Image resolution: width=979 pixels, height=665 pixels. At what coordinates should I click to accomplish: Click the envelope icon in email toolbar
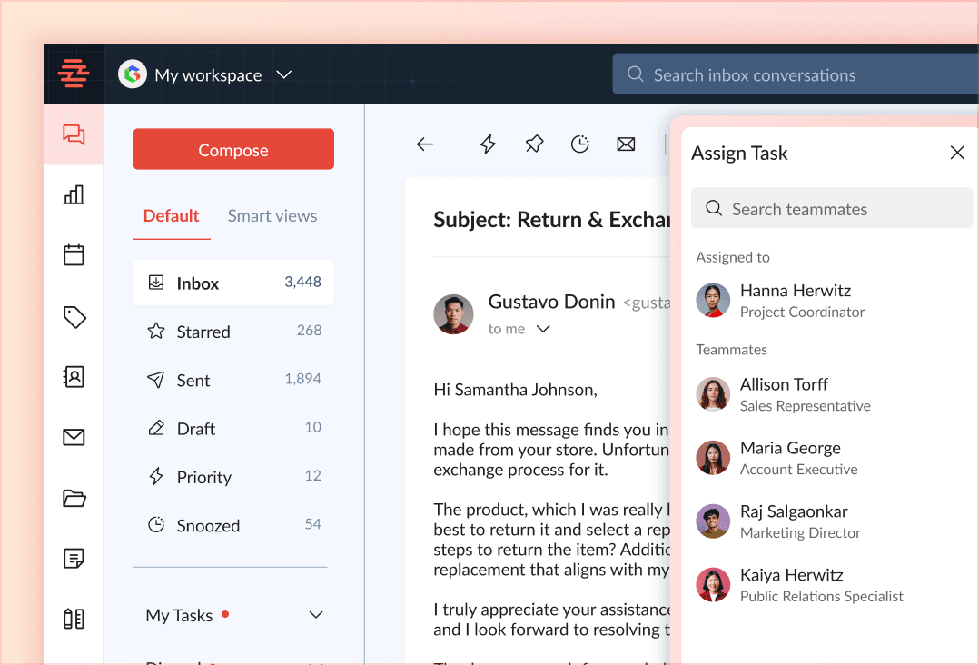(626, 144)
